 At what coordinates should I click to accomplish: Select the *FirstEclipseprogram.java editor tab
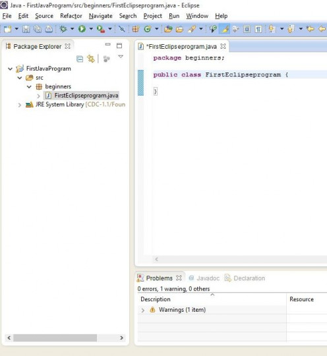pyautogui.click(x=181, y=47)
